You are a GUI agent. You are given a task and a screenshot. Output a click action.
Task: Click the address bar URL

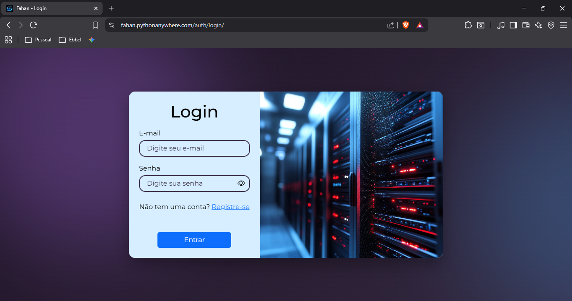point(173,25)
